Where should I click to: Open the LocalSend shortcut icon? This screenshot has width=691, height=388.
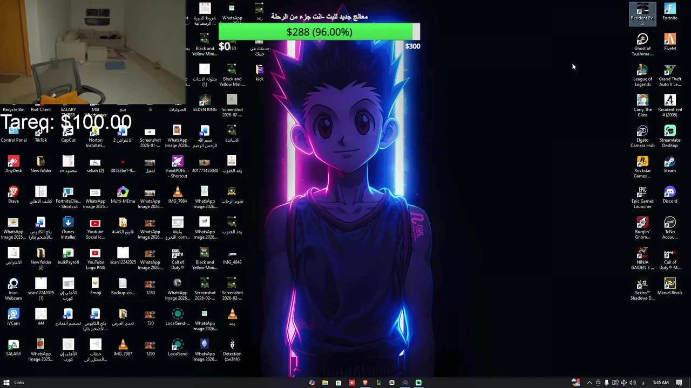(x=178, y=348)
